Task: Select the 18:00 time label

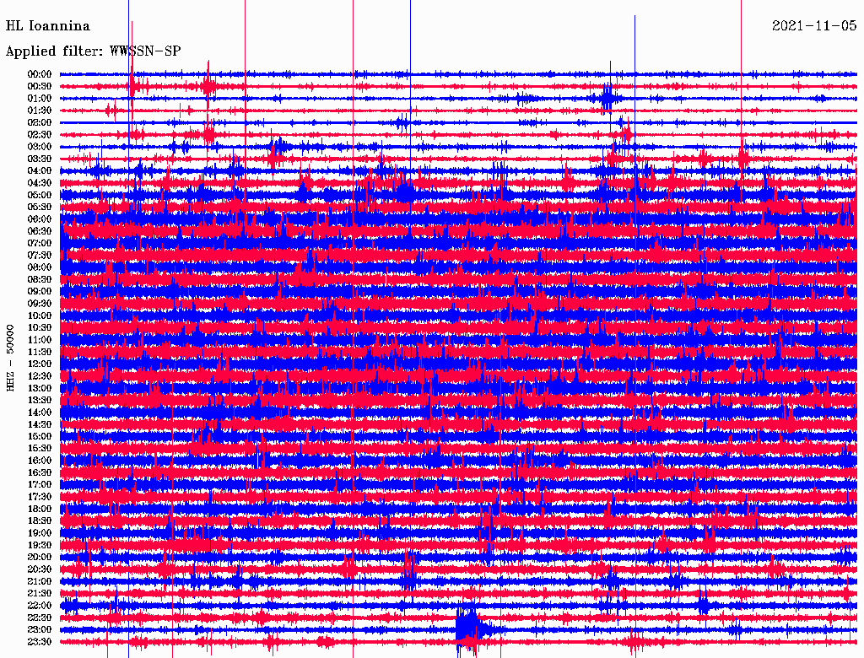Action: pos(40,510)
